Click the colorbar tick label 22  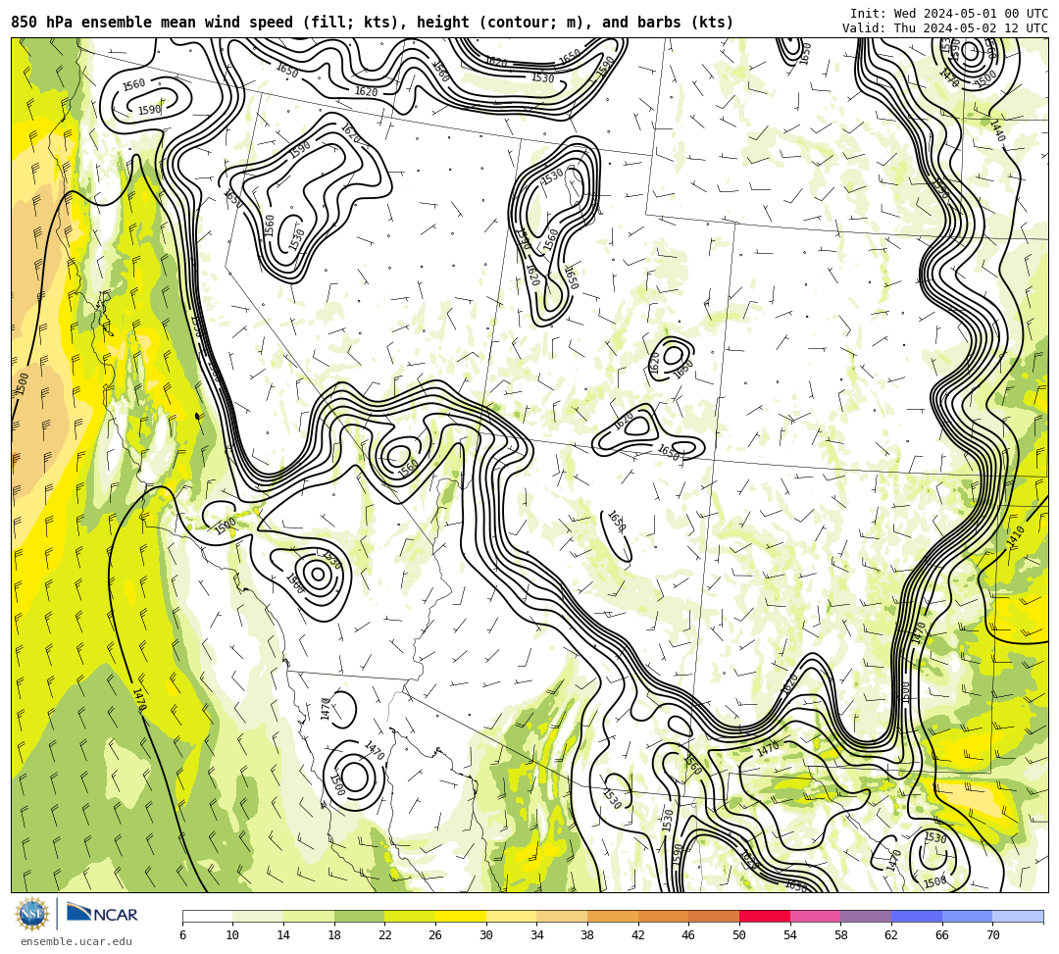pos(385,935)
